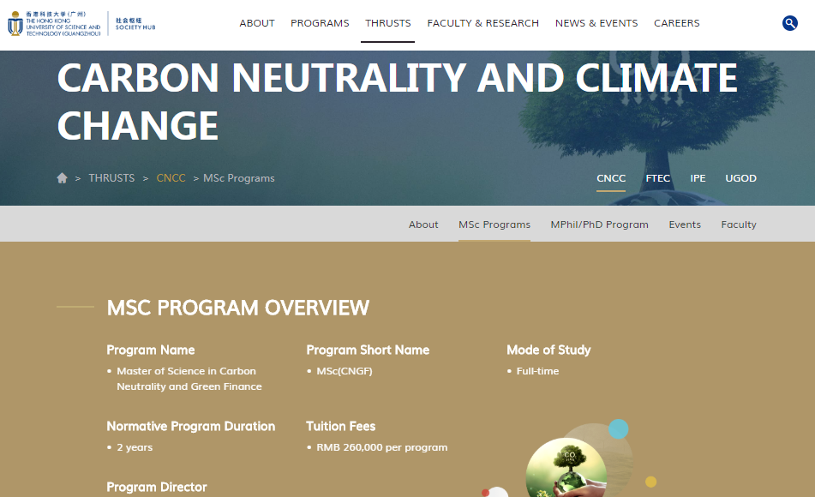Click Normative Program Duration heading
Image resolution: width=815 pixels, height=497 pixels.
(x=191, y=426)
